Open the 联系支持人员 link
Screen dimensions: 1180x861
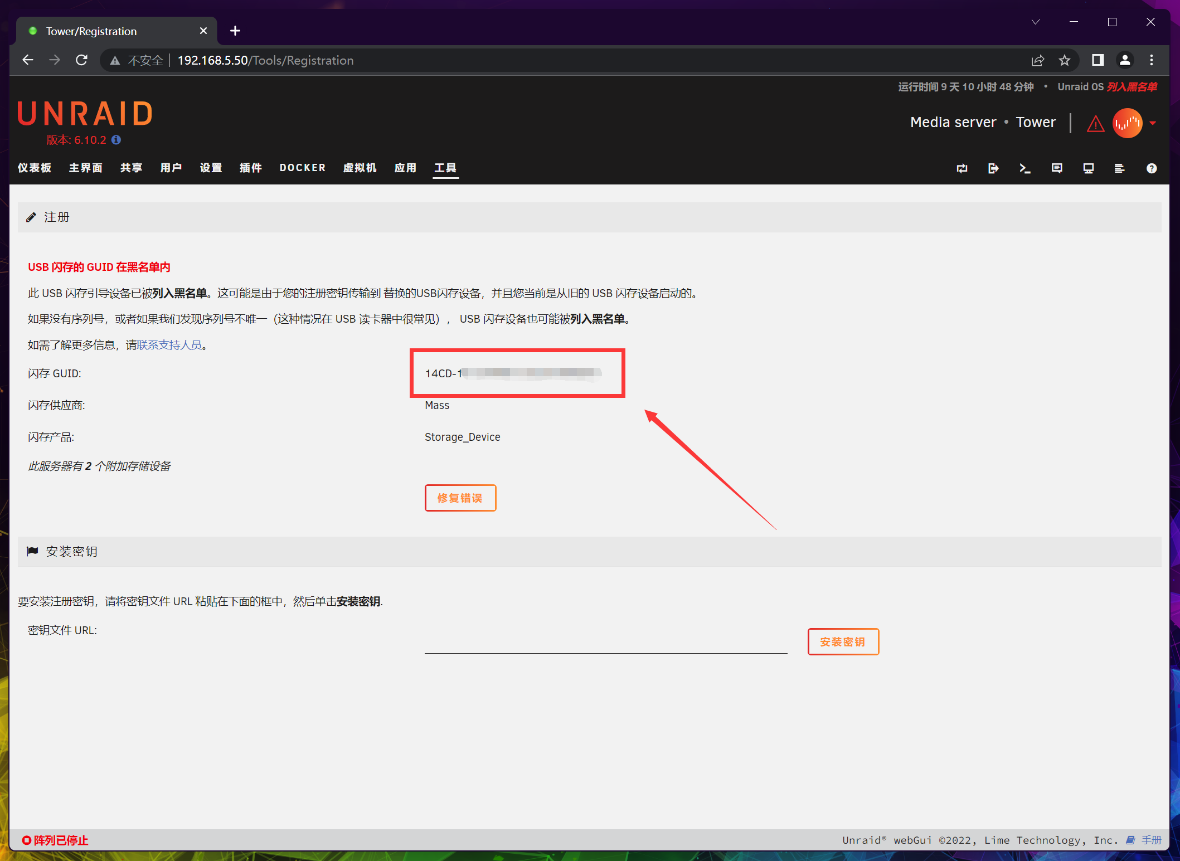169,345
